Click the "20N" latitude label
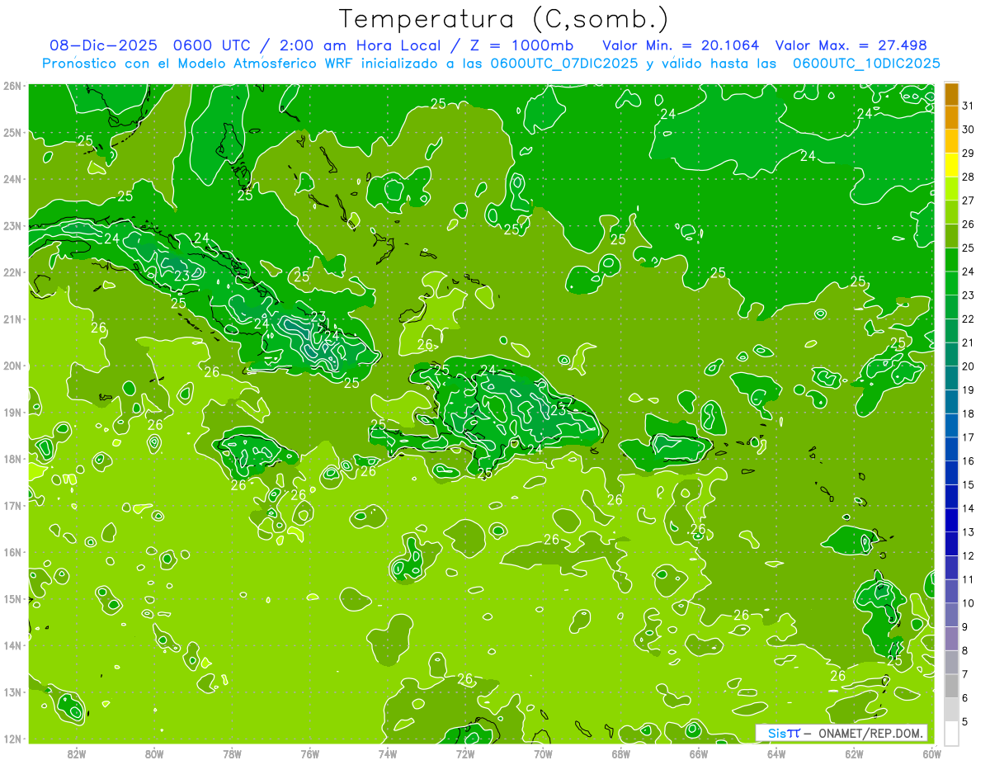Viewport: 990px width, 765px height. pyautogui.click(x=12, y=366)
